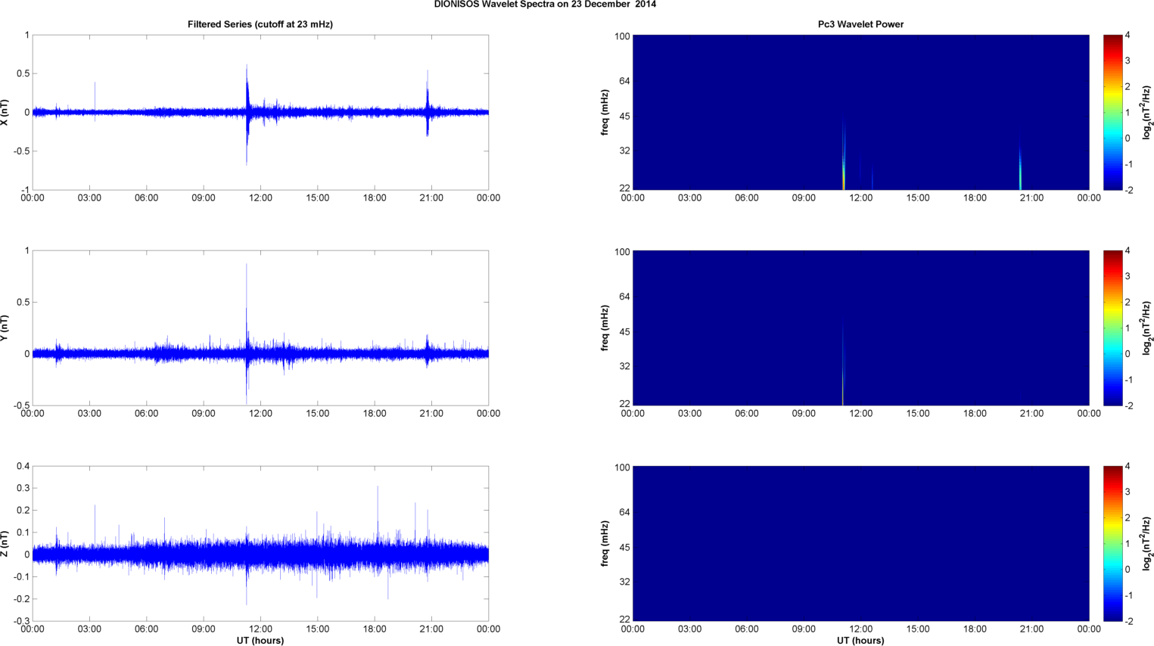Click the '03:00' tick under the Y series plot
Screen dimensions: 1154x646
click(x=89, y=414)
